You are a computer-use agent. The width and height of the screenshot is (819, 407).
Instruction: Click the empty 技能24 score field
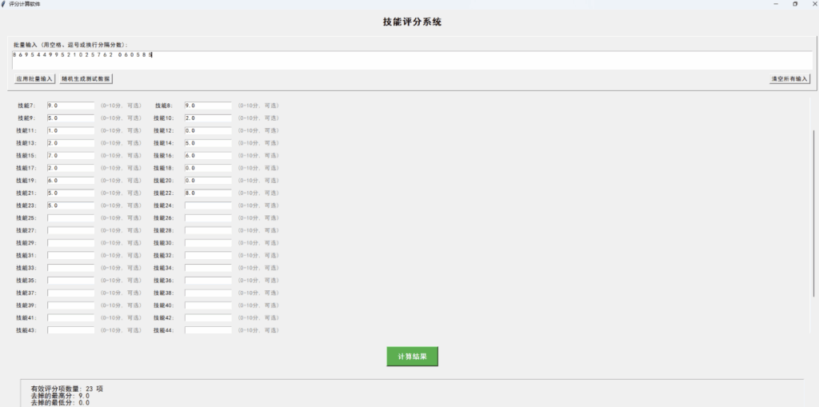(208, 205)
